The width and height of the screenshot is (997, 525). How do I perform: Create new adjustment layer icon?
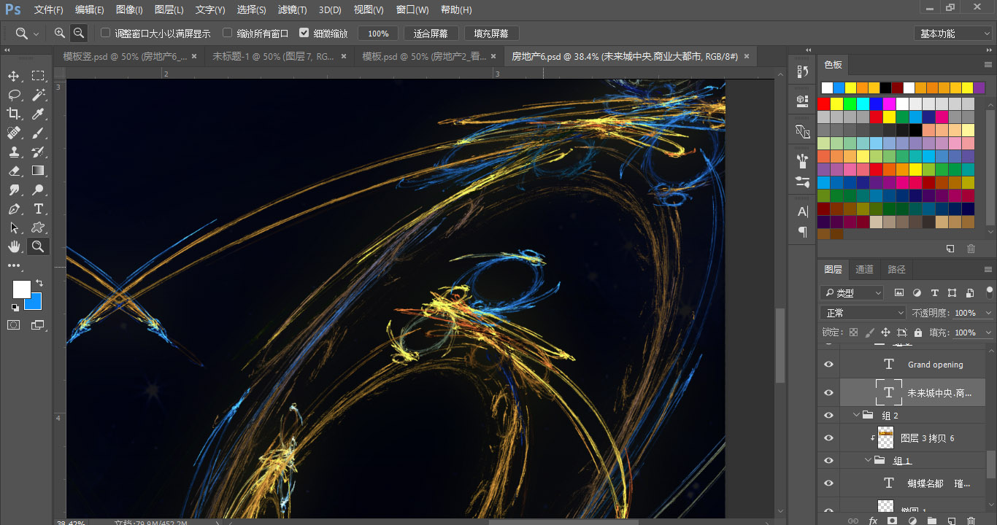912,521
